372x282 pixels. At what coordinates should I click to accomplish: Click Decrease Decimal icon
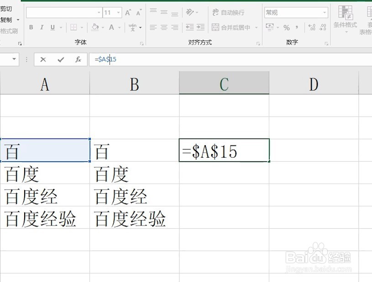pos(323,27)
